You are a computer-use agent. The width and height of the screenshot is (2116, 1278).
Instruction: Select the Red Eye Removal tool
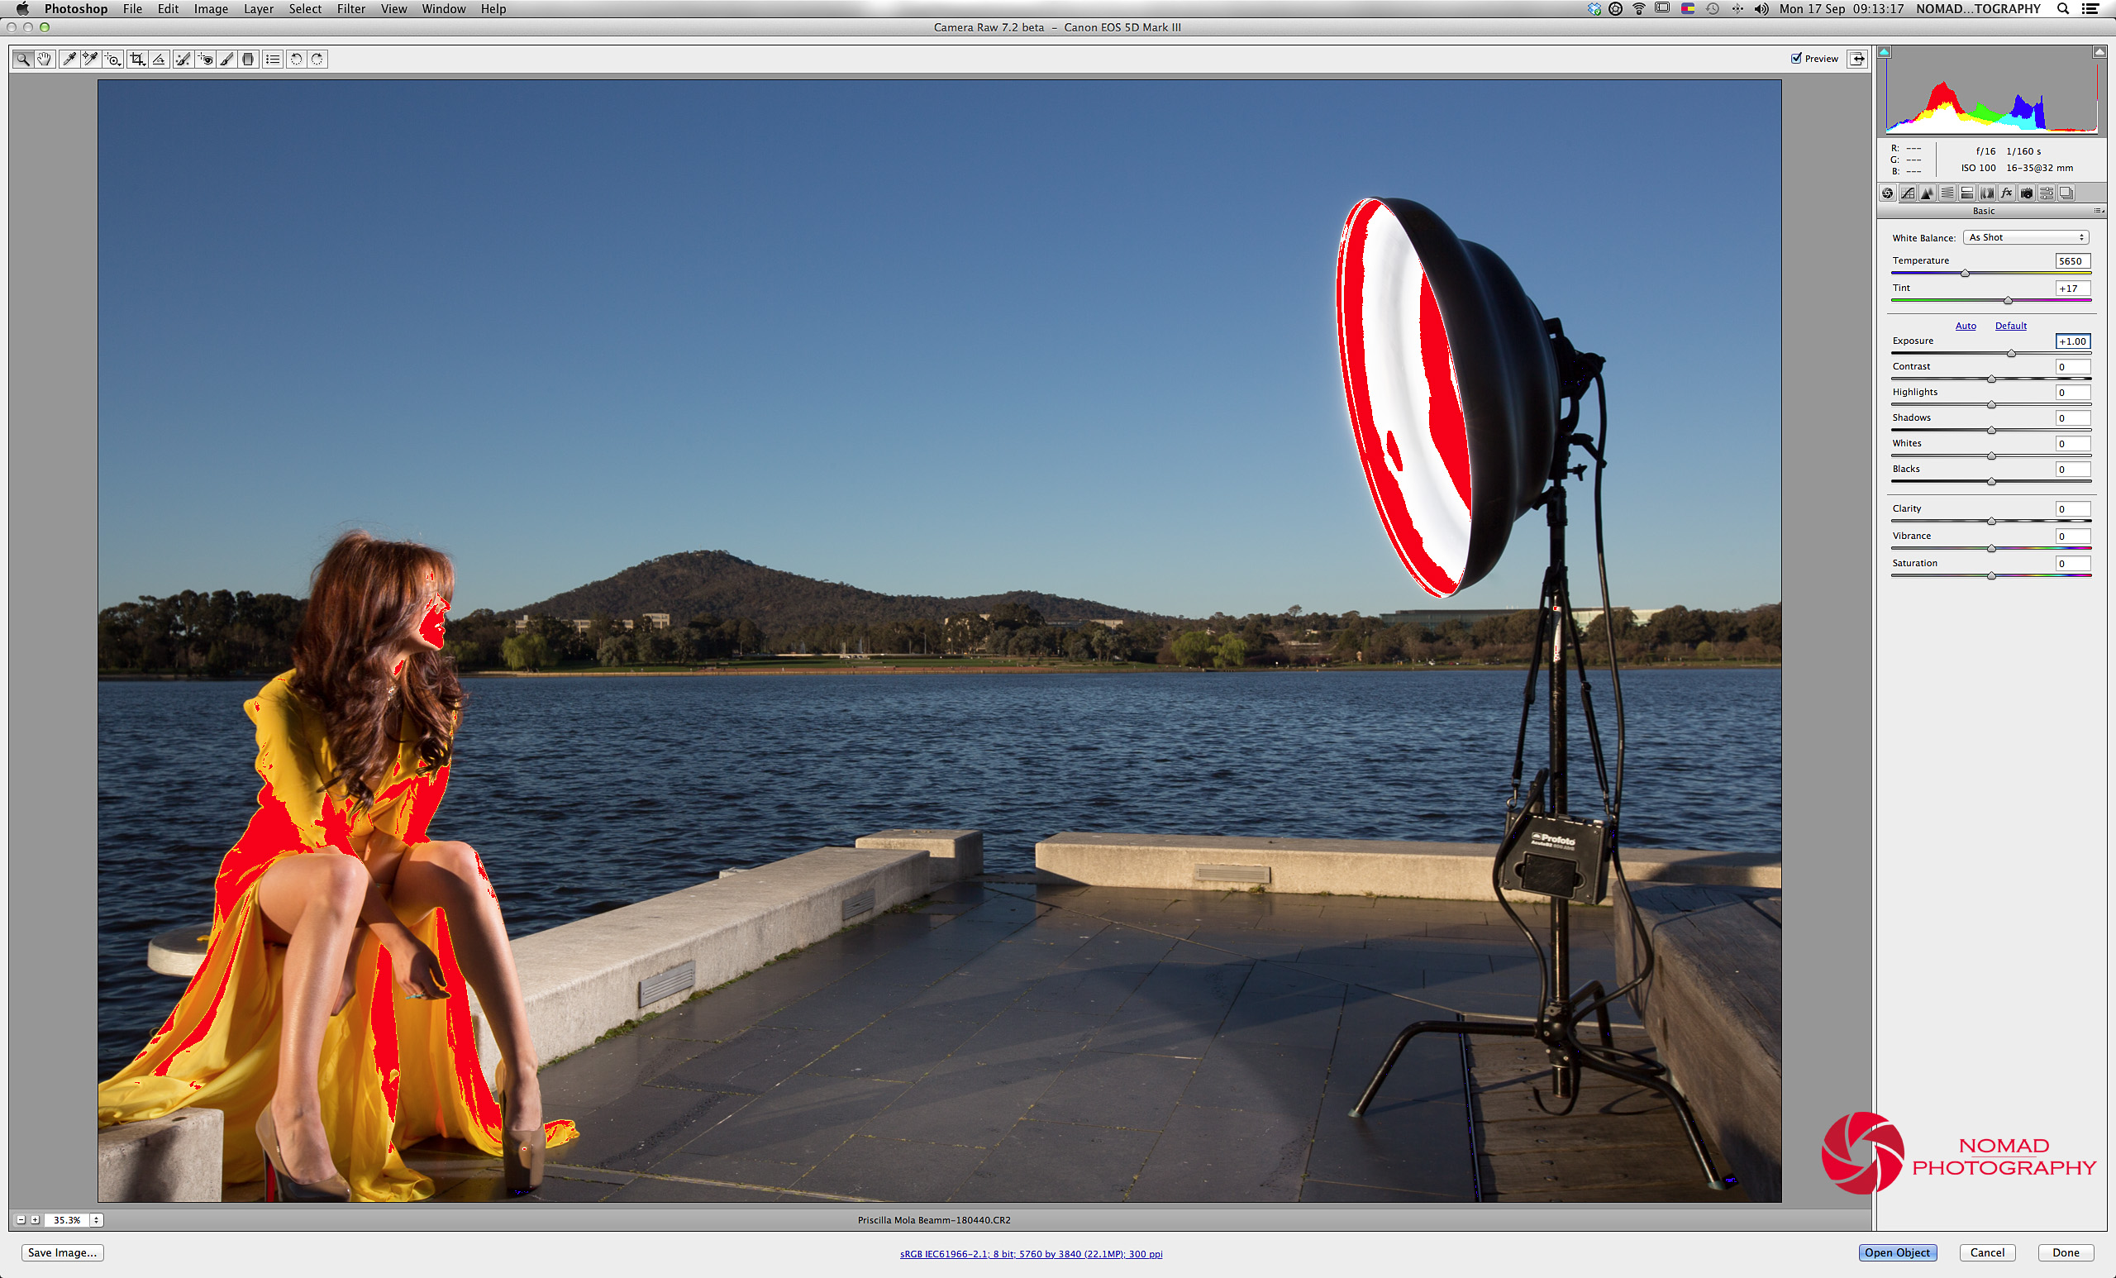[204, 60]
